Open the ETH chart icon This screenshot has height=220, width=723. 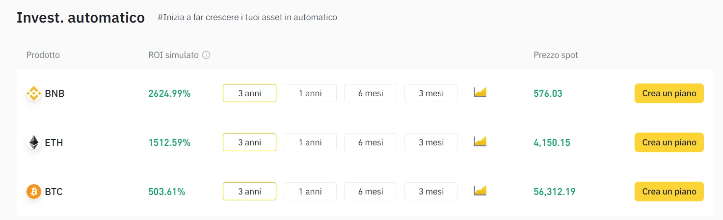pos(480,142)
